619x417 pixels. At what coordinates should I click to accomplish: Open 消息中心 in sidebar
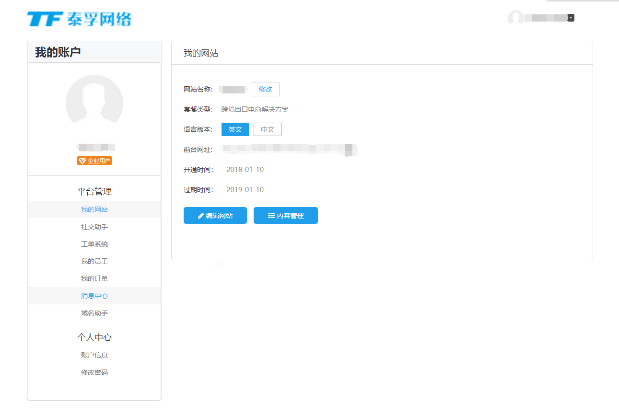94,296
